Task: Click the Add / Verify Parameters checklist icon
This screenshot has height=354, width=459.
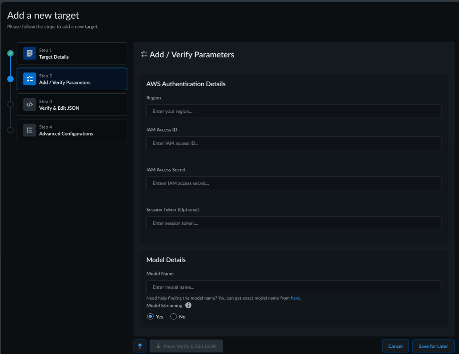Action: pos(29,79)
